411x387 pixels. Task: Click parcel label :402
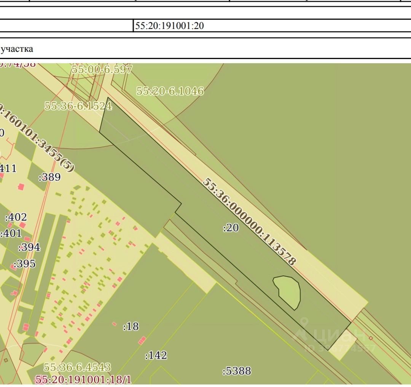click(16, 217)
